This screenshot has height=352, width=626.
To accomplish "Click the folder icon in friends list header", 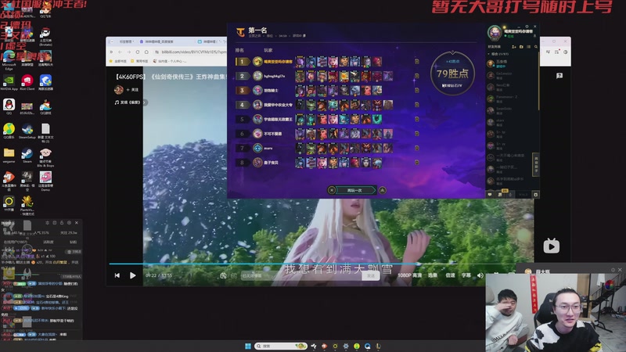I will click(521, 47).
